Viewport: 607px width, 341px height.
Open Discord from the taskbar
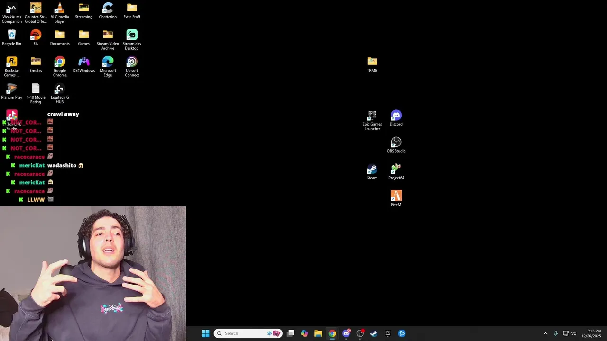(346, 333)
